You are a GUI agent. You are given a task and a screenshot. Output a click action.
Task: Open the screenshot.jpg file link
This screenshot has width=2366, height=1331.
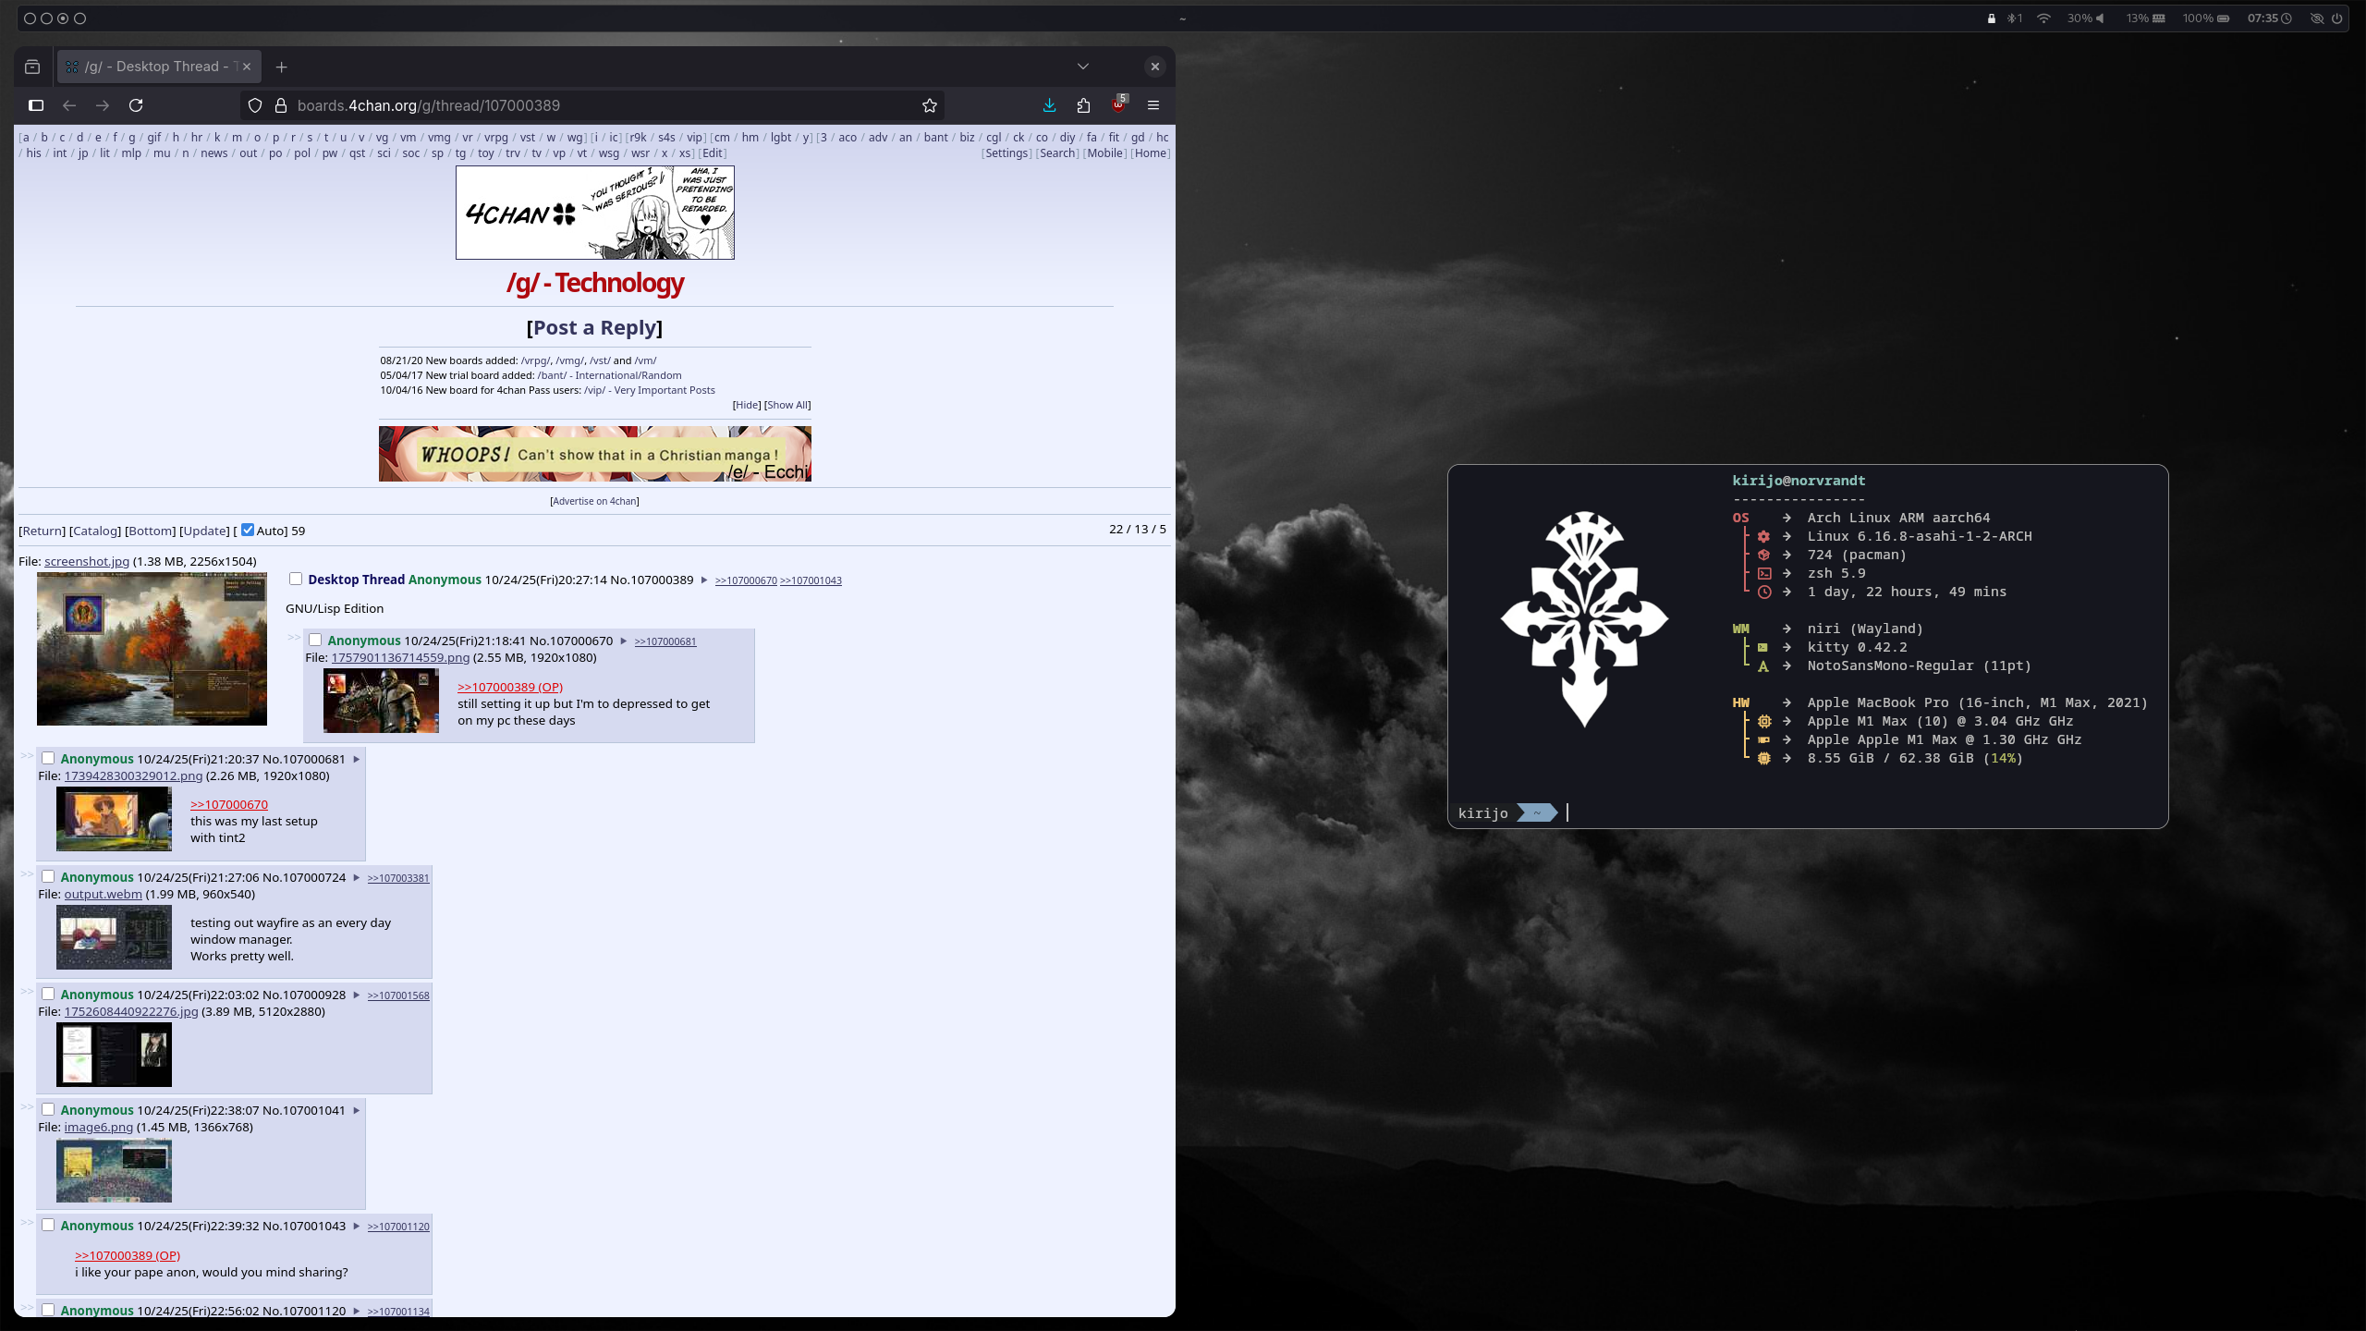coord(87,561)
